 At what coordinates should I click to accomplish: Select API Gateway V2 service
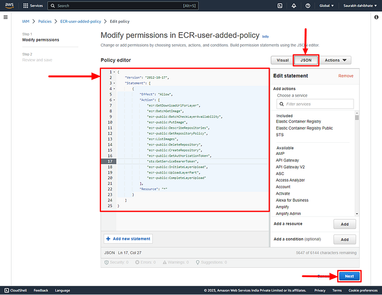pos(290,167)
